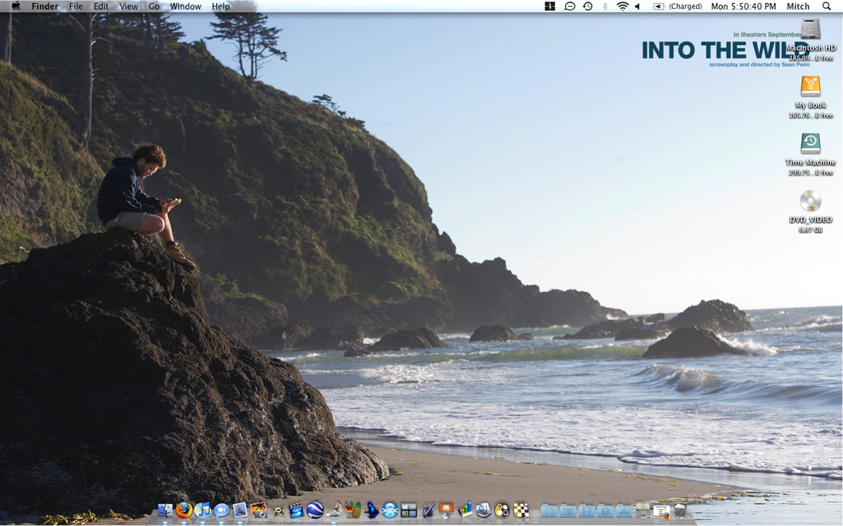Open iPhoto from the Dock
The height and width of the screenshot is (526, 843).
coord(258,510)
